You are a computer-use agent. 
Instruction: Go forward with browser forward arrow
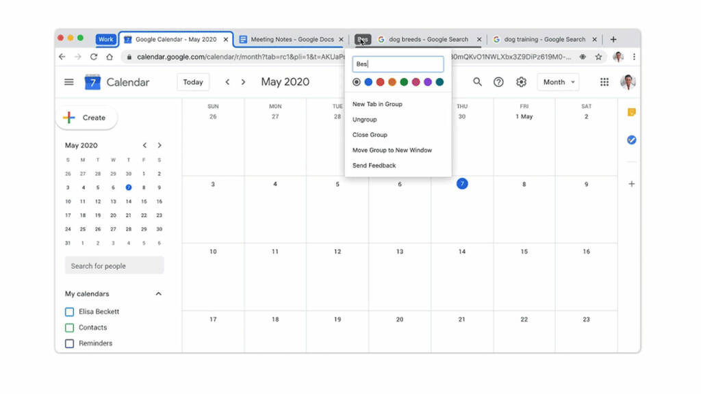[x=78, y=57]
